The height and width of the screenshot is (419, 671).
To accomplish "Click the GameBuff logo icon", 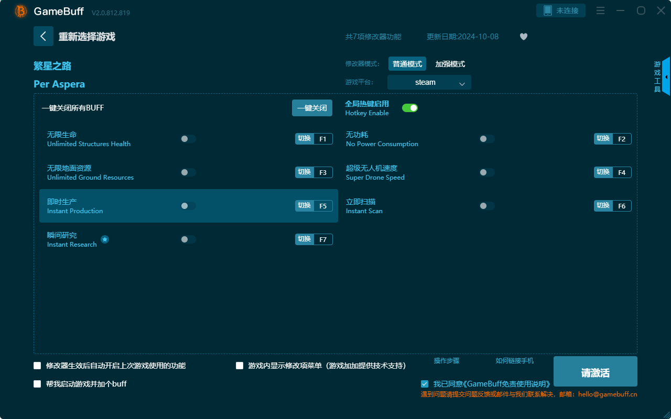I will tap(21, 11).
